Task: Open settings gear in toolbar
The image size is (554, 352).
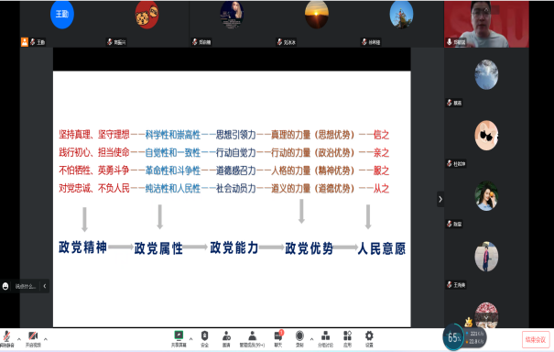Action: [x=369, y=339]
